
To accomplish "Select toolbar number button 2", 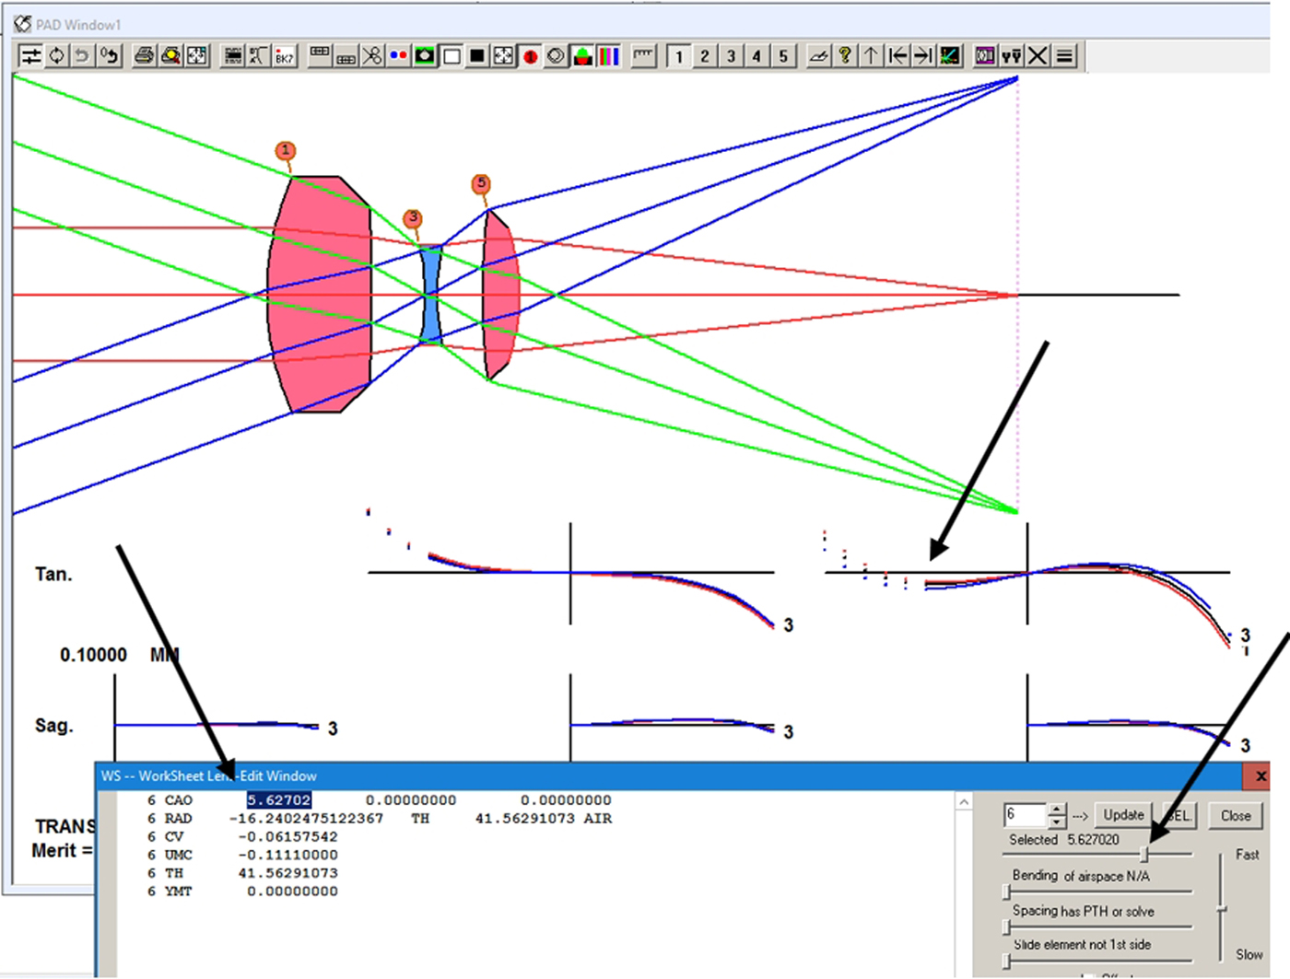I will pos(705,56).
